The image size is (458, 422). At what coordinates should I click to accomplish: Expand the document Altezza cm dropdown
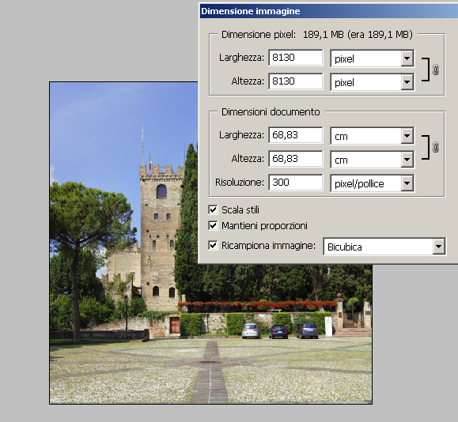pyautogui.click(x=372, y=160)
